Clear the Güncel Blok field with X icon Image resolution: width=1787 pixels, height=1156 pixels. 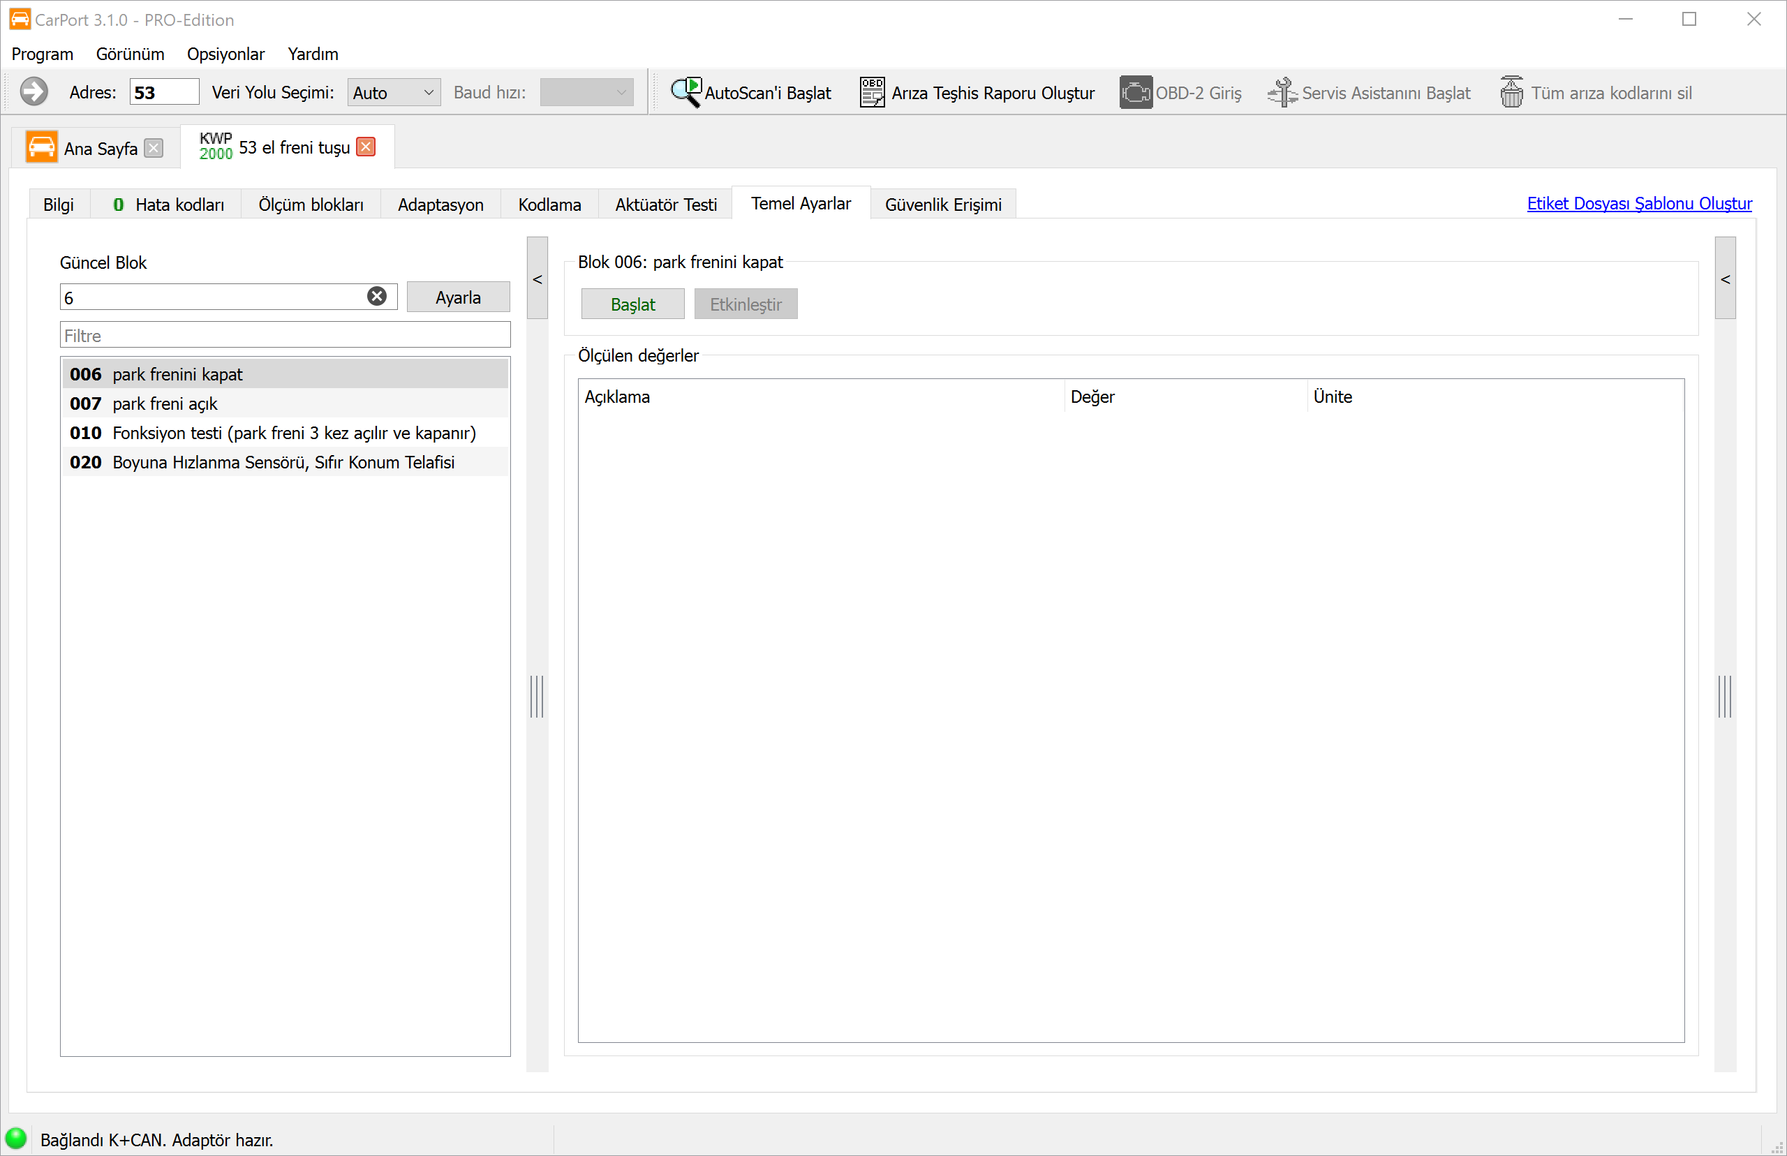click(377, 297)
